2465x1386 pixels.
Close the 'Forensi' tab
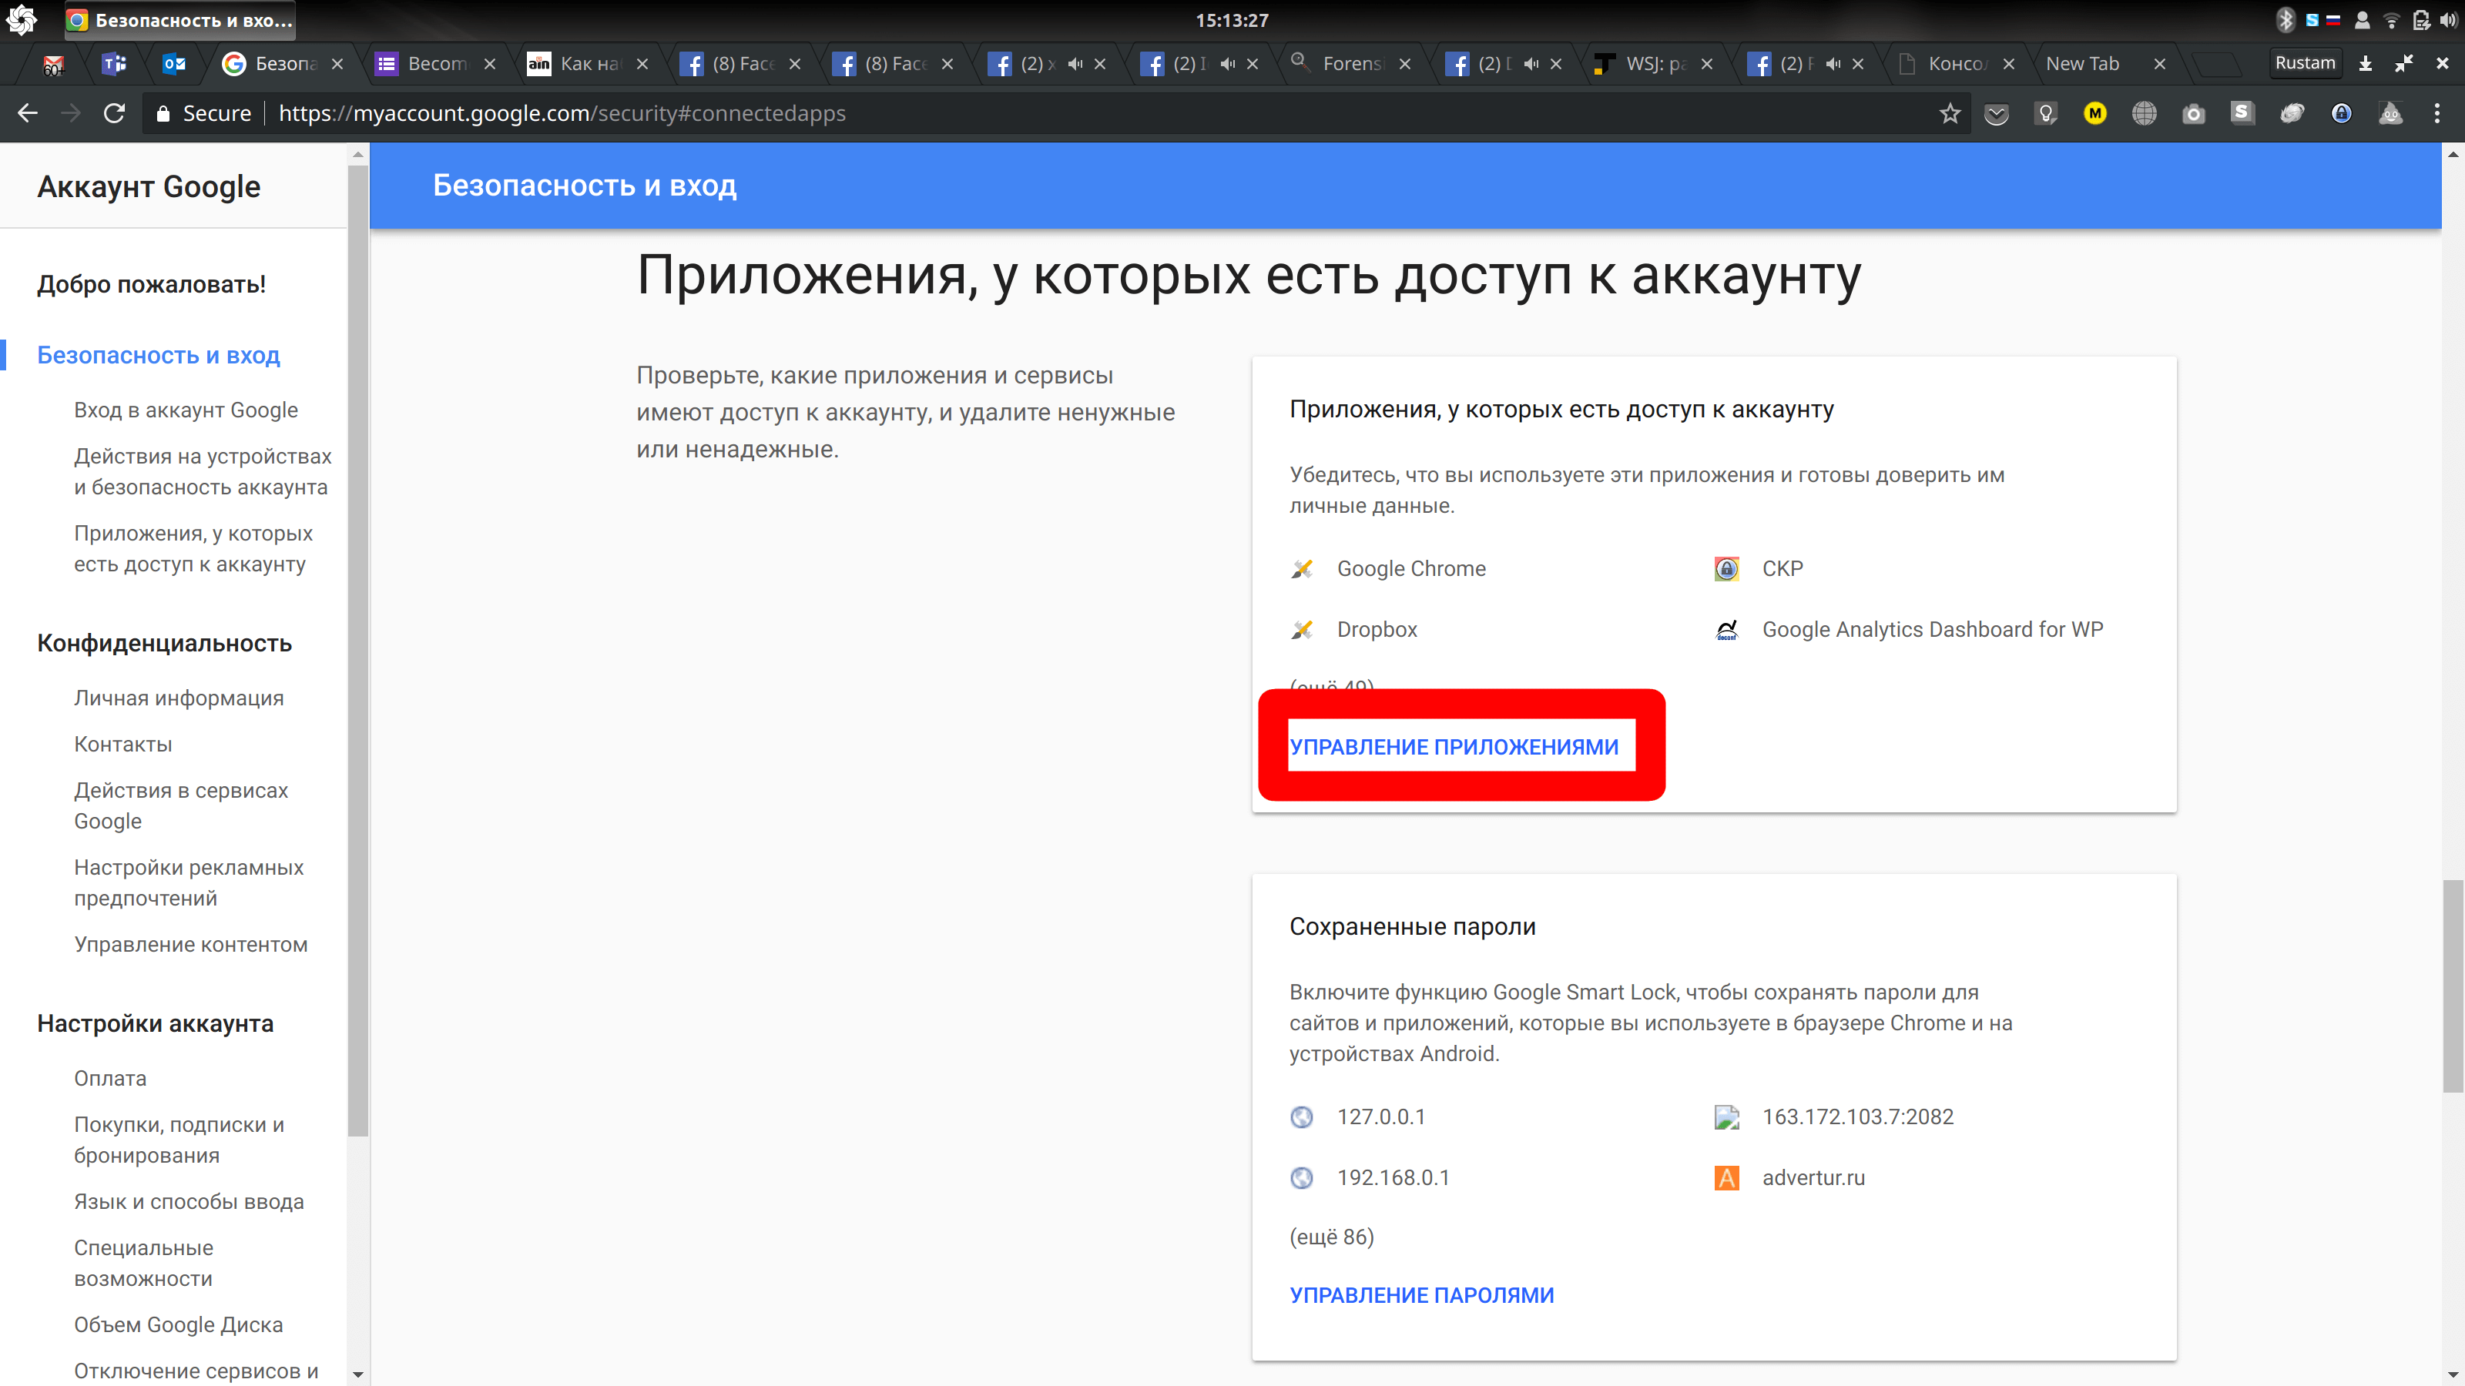pos(1404,64)
